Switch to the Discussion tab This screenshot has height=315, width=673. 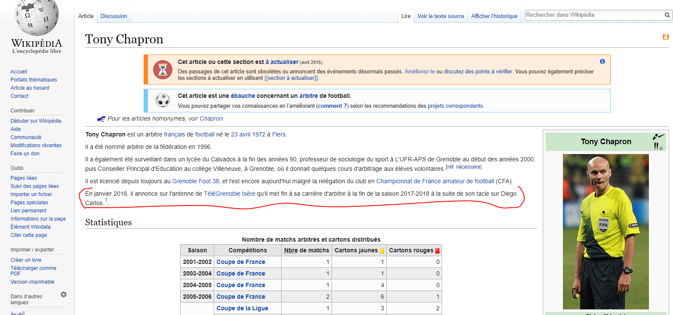click(x=114, y=16)
